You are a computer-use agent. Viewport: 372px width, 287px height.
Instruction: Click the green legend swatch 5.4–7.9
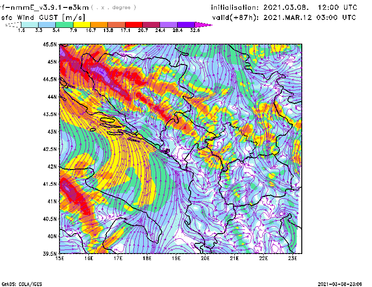[64, 25]
